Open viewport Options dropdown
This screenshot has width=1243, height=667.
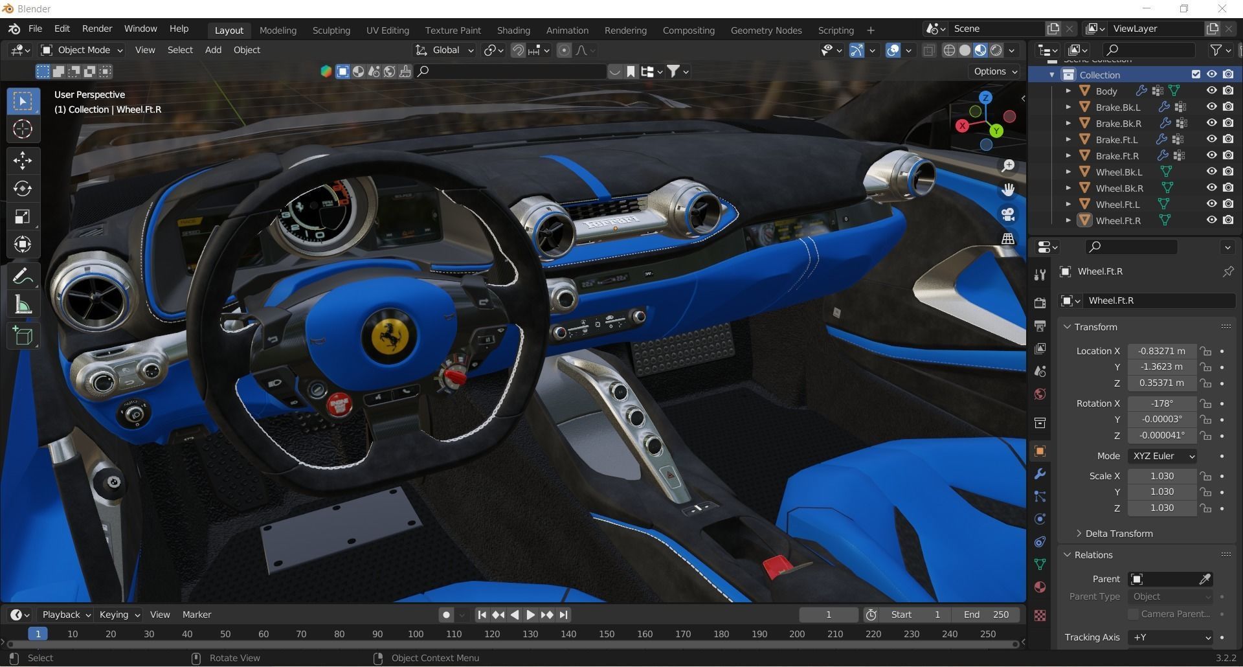[x=994, y=72]
